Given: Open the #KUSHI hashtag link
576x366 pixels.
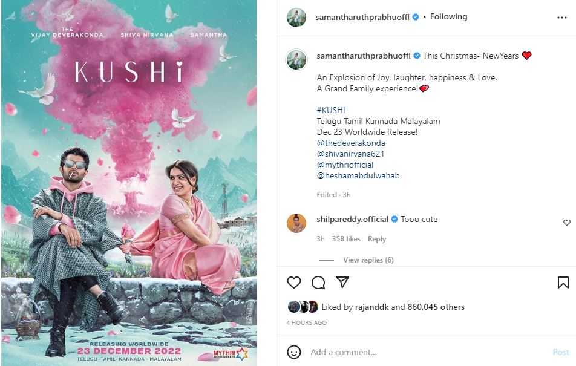Looking at the screenshot, I should tap(331, 110).
